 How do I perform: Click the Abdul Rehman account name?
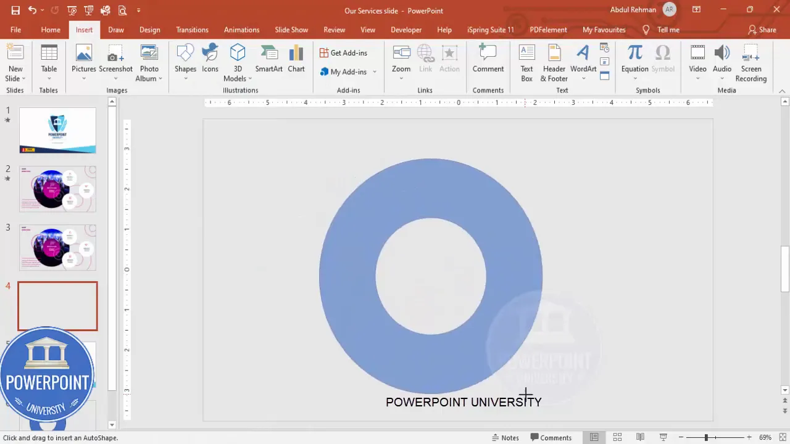point(633,10)
